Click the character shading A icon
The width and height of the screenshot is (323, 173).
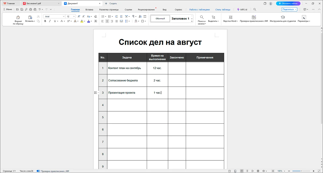coord(96,21)
